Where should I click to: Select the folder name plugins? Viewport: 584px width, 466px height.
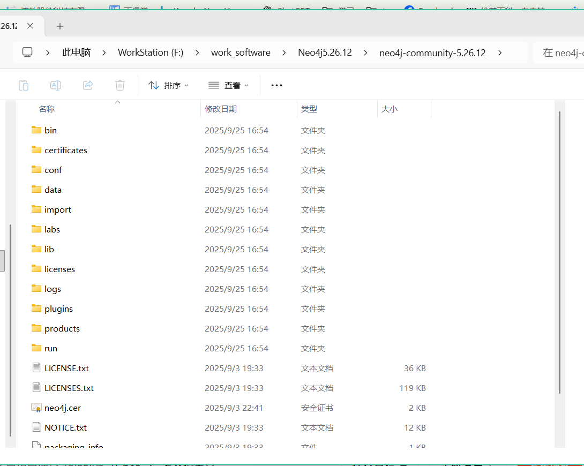[58, 309]
